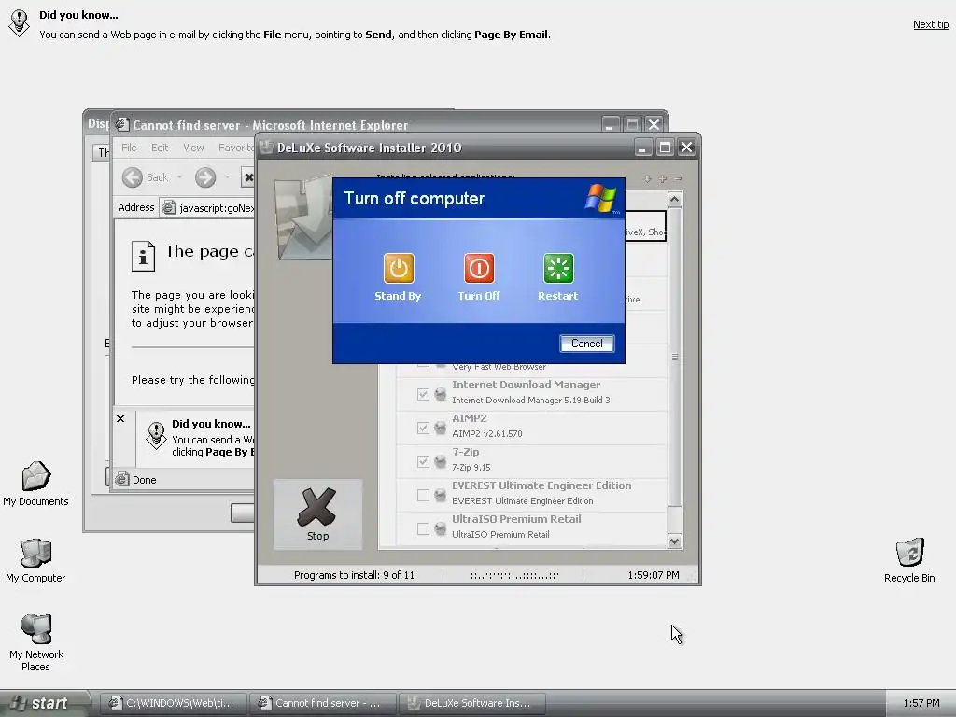Image resolution: width=956 pixels, height=717 pixels.
Task: Open the View menu in Internet Explorer
Action: [x=193, y=148]
